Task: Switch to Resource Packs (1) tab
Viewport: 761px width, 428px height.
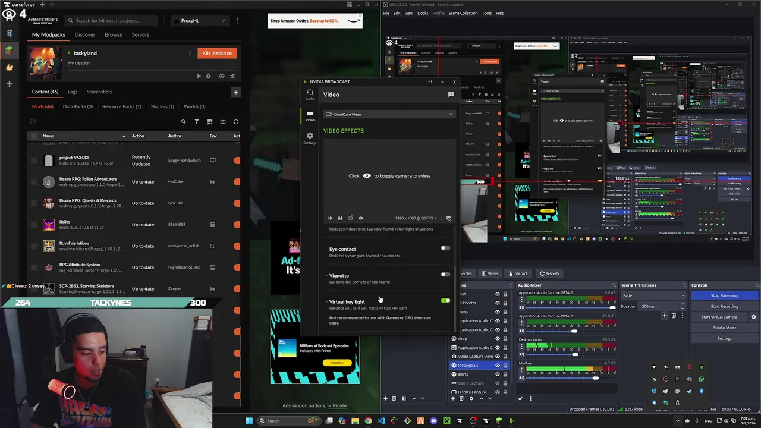Action: coord(122,107)
